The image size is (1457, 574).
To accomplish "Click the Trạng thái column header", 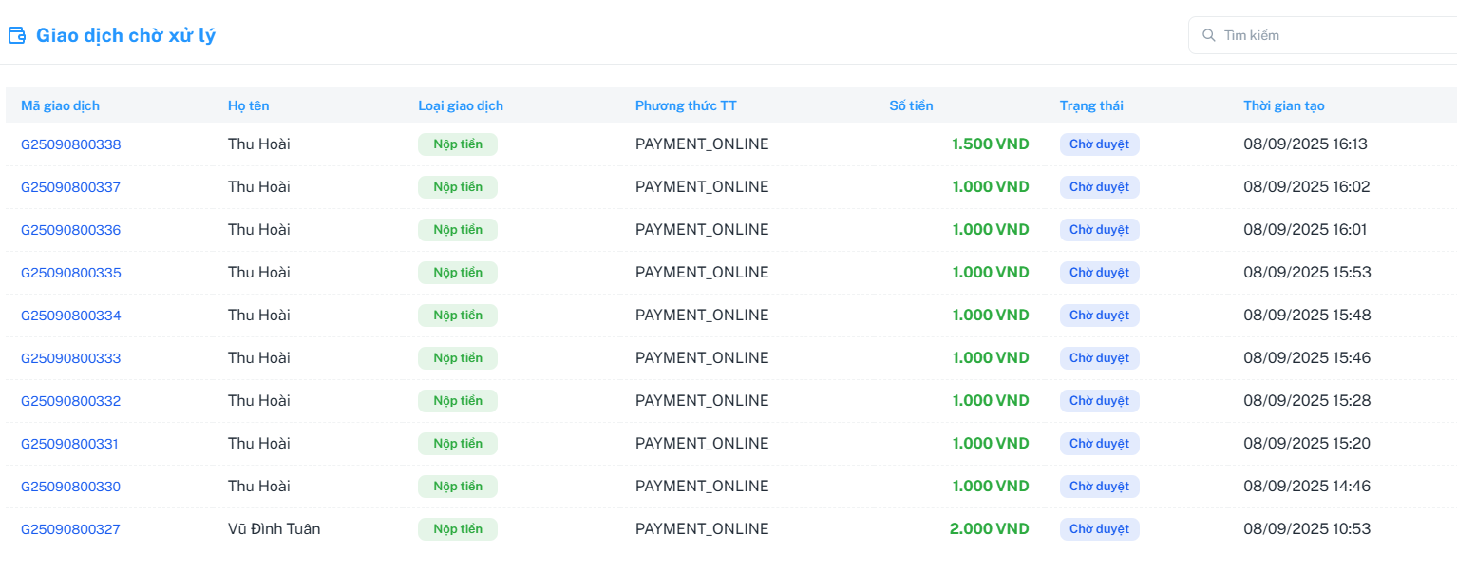I will pyautogui.click(x=1091, y=105).
